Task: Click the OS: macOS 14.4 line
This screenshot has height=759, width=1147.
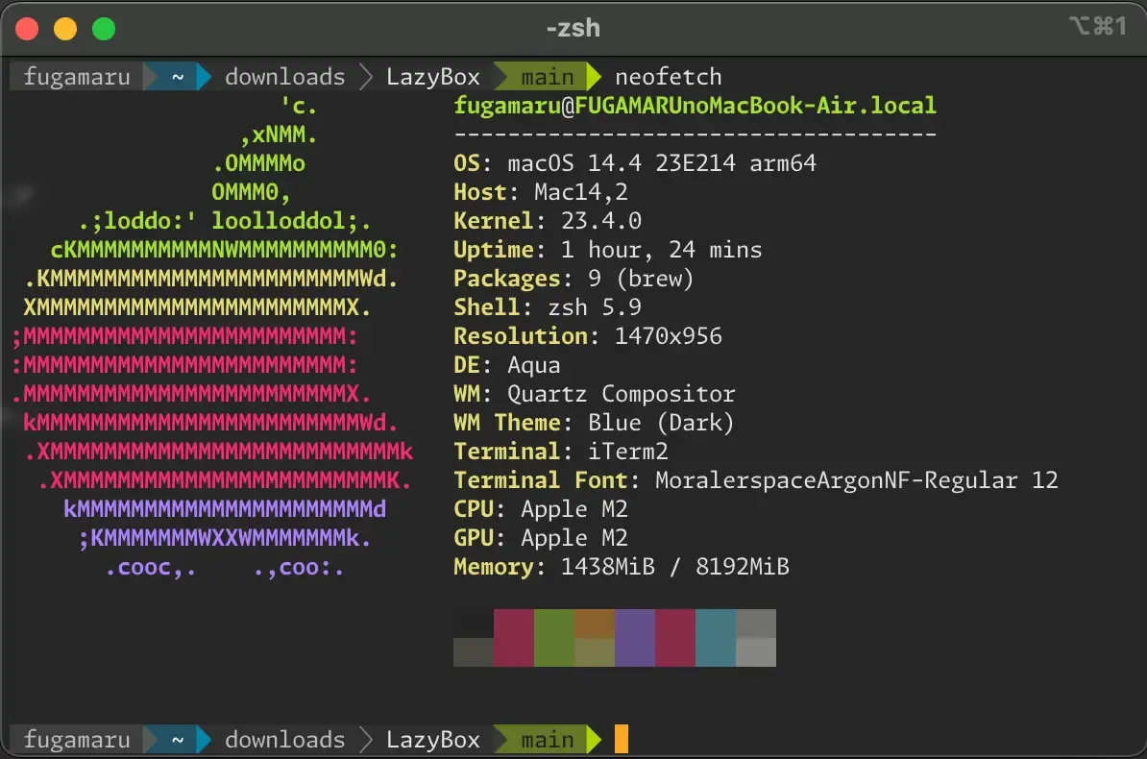Action: point(634,163)
